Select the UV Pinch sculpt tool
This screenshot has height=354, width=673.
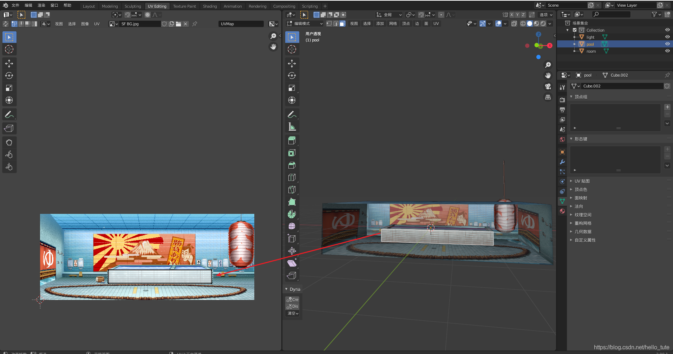coord(9,167)
